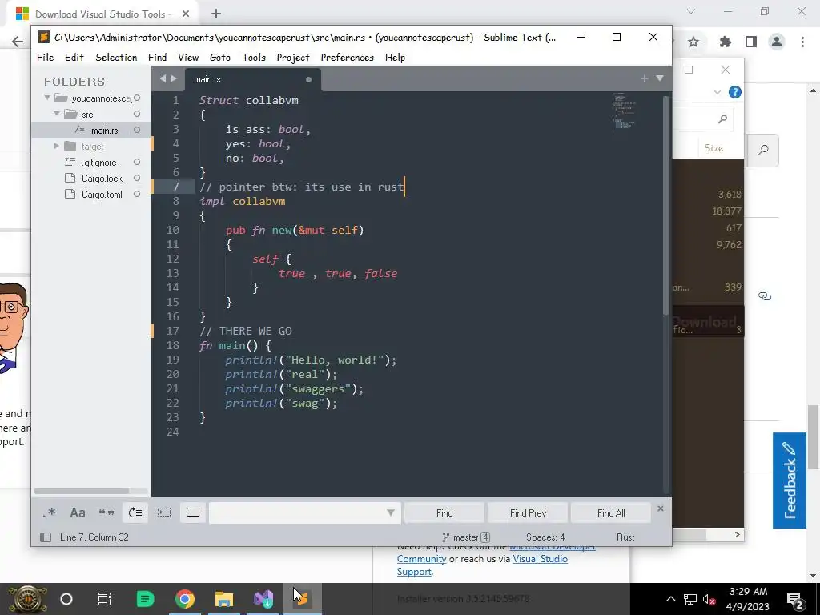Open Chrome profile avatar icon
The image size is (820, 615).
pyautogui.click(x=777, y=42)
